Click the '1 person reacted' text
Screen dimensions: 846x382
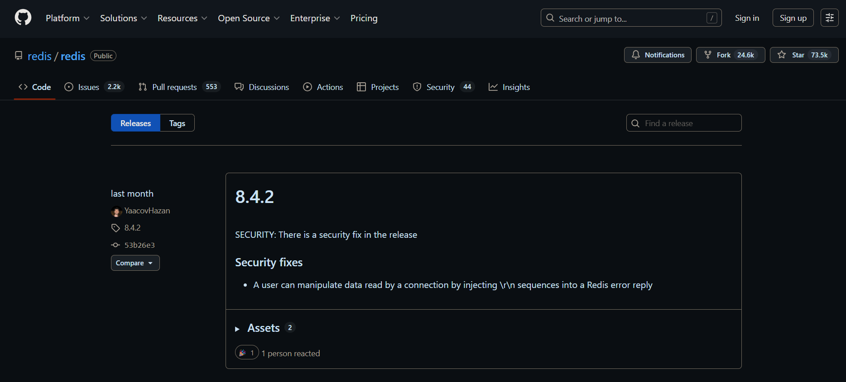point(291,354)
